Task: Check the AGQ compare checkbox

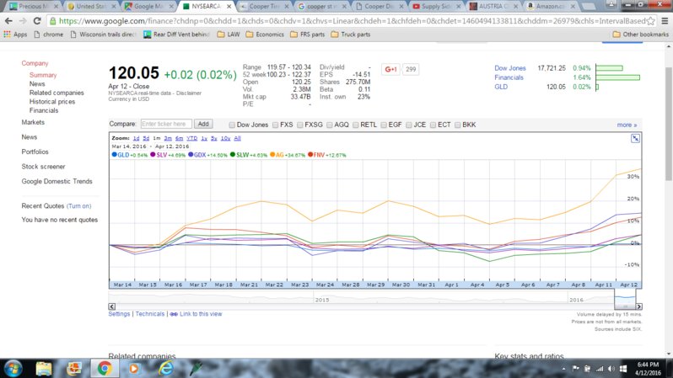Action: (329, 125)
